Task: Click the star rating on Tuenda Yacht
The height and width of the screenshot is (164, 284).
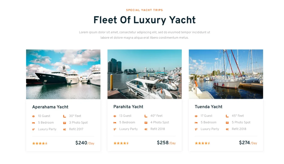Action: coord(202,143)
